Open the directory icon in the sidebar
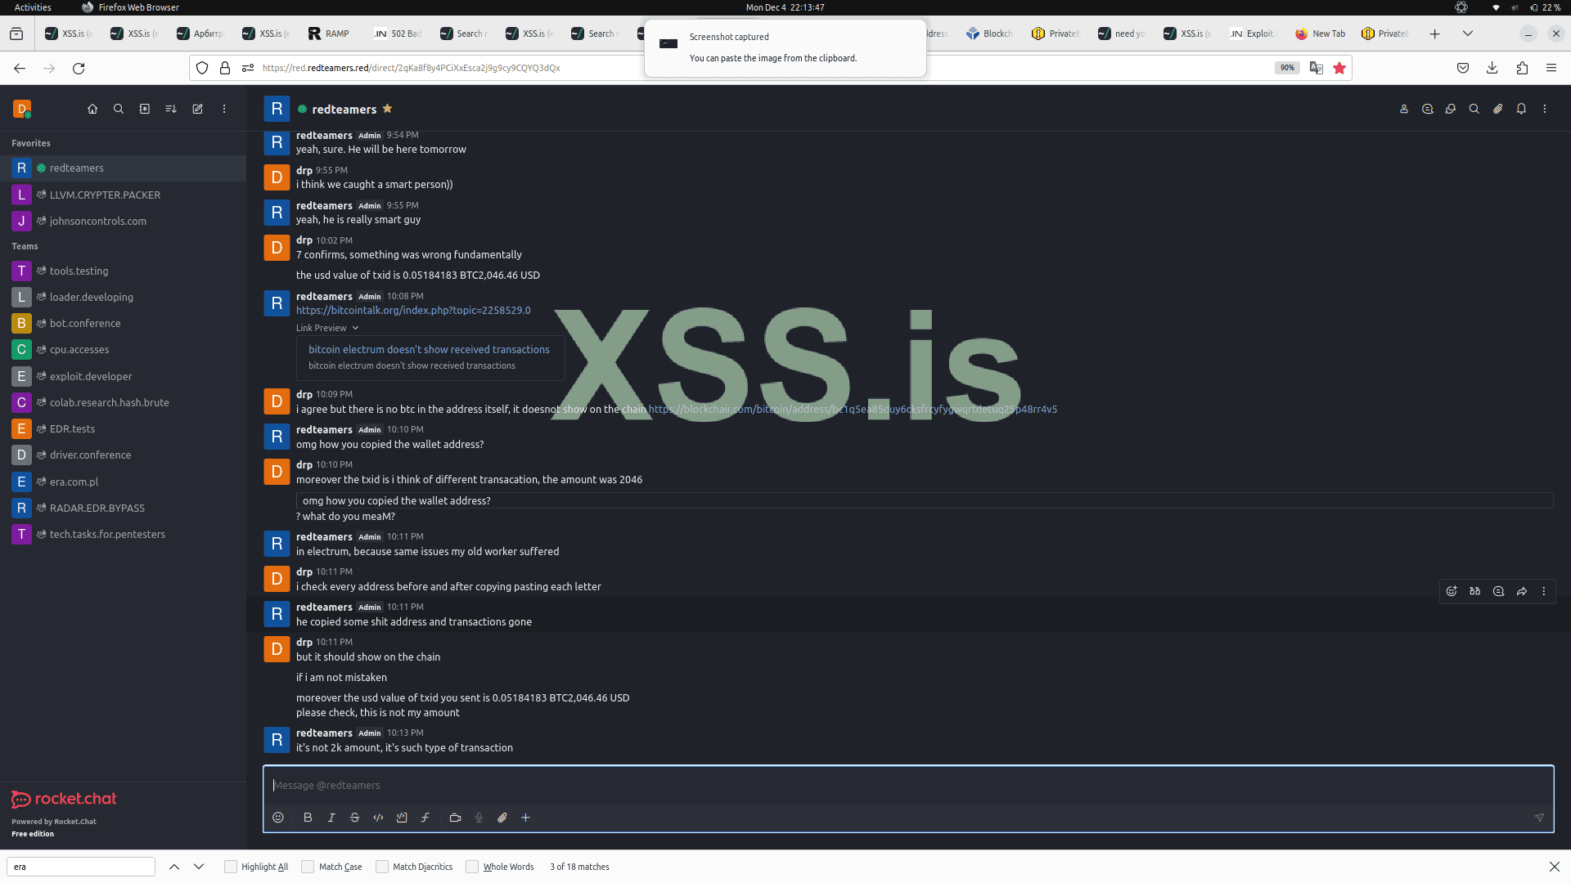This screenshot has width=1571, height=883. [x=145, y=109]
